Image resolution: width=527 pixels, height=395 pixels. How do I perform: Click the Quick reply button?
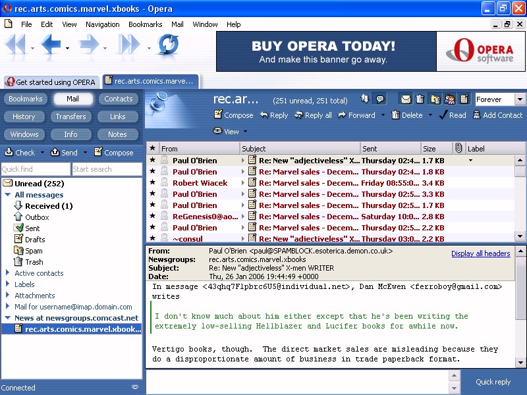493,382
